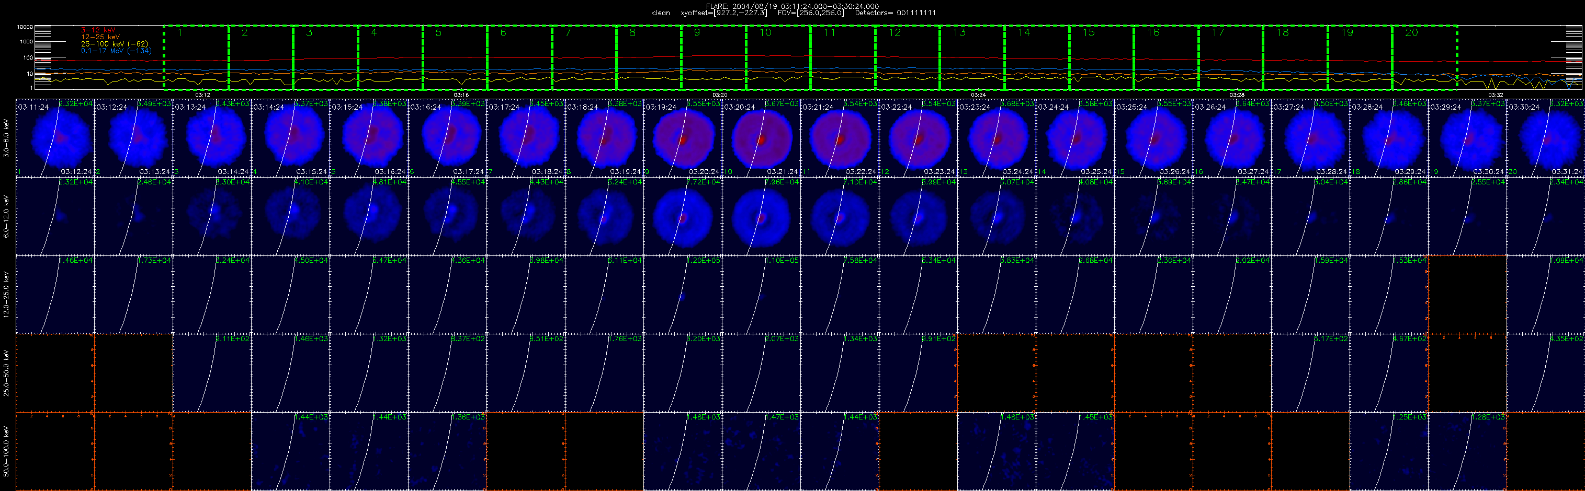
Task: Click the 3.0-6.0 keV row label
Action: [6, 138]
